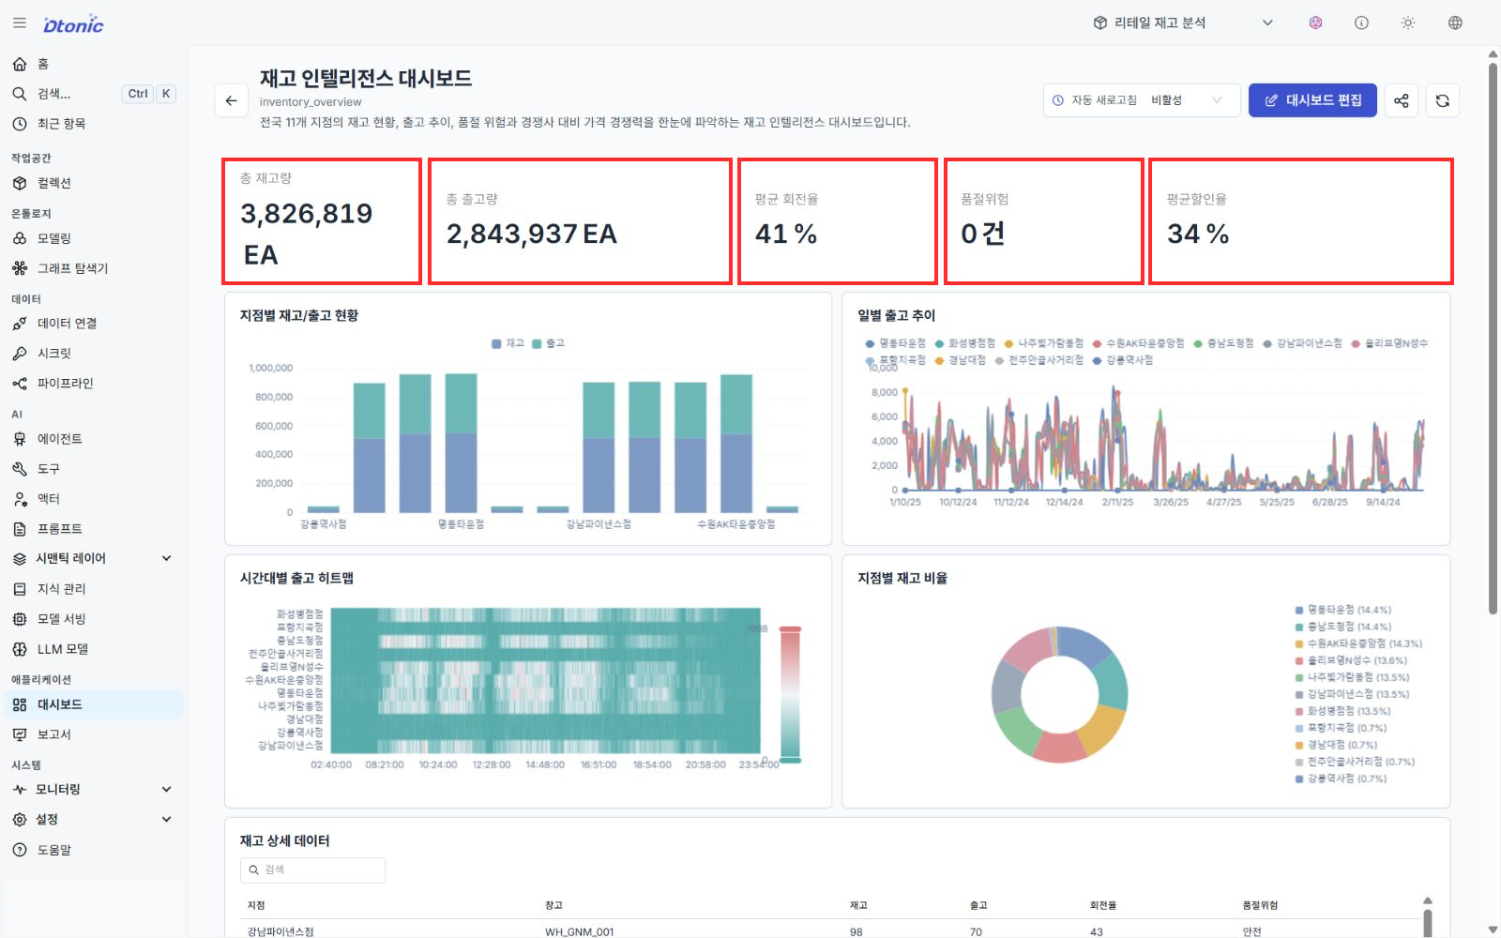Toggle 출고 legend in bar chart
Screen dimensions: 1501x938
click(x=548, y=343)
